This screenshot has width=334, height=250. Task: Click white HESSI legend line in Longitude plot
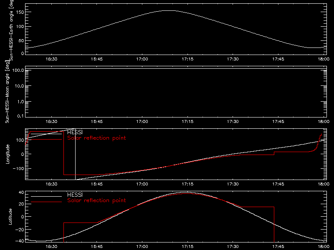[x=46, y=134]
